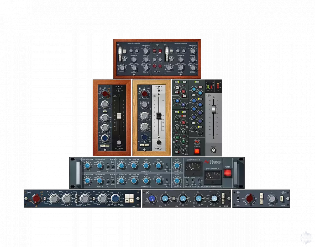Screen dimensions: 315x247
Task: Click the left red OUTPUT knob on the top compressor
Action: [154, 66]
